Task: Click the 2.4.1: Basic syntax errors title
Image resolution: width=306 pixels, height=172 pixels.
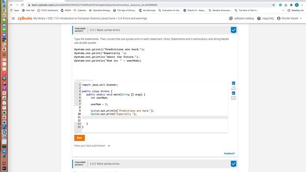Action: (x=105, y=30)
